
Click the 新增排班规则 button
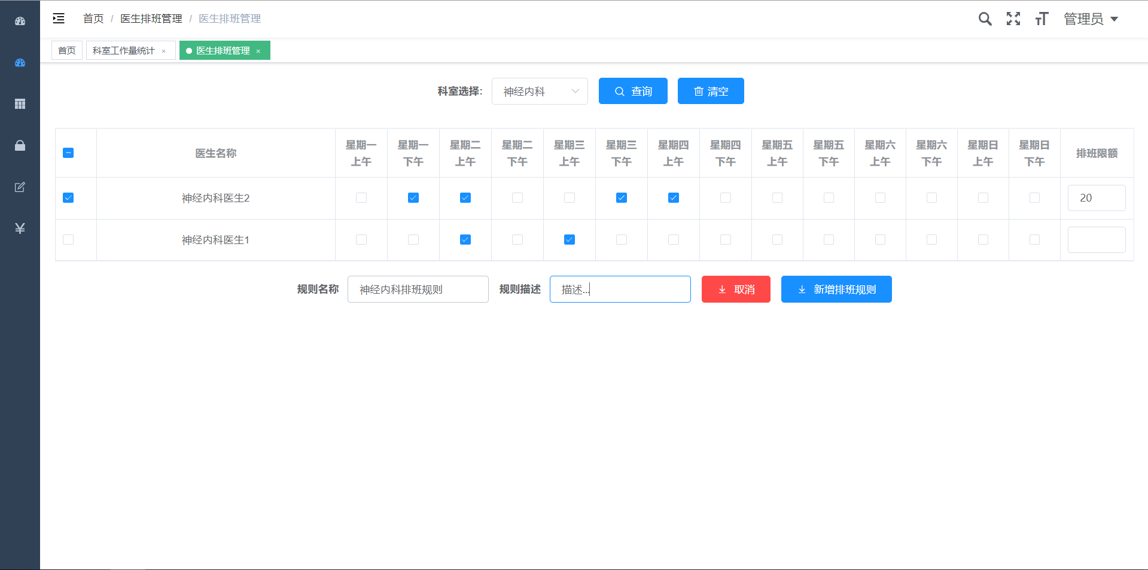point(836,289)
